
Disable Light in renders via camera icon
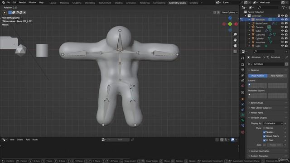click(286, 46)
